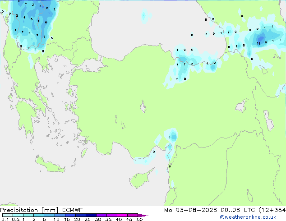Image resolution: width=286 pixels, height=221 pixels.
Task: Click the '11' precipitation value on map
Action: 258,44
